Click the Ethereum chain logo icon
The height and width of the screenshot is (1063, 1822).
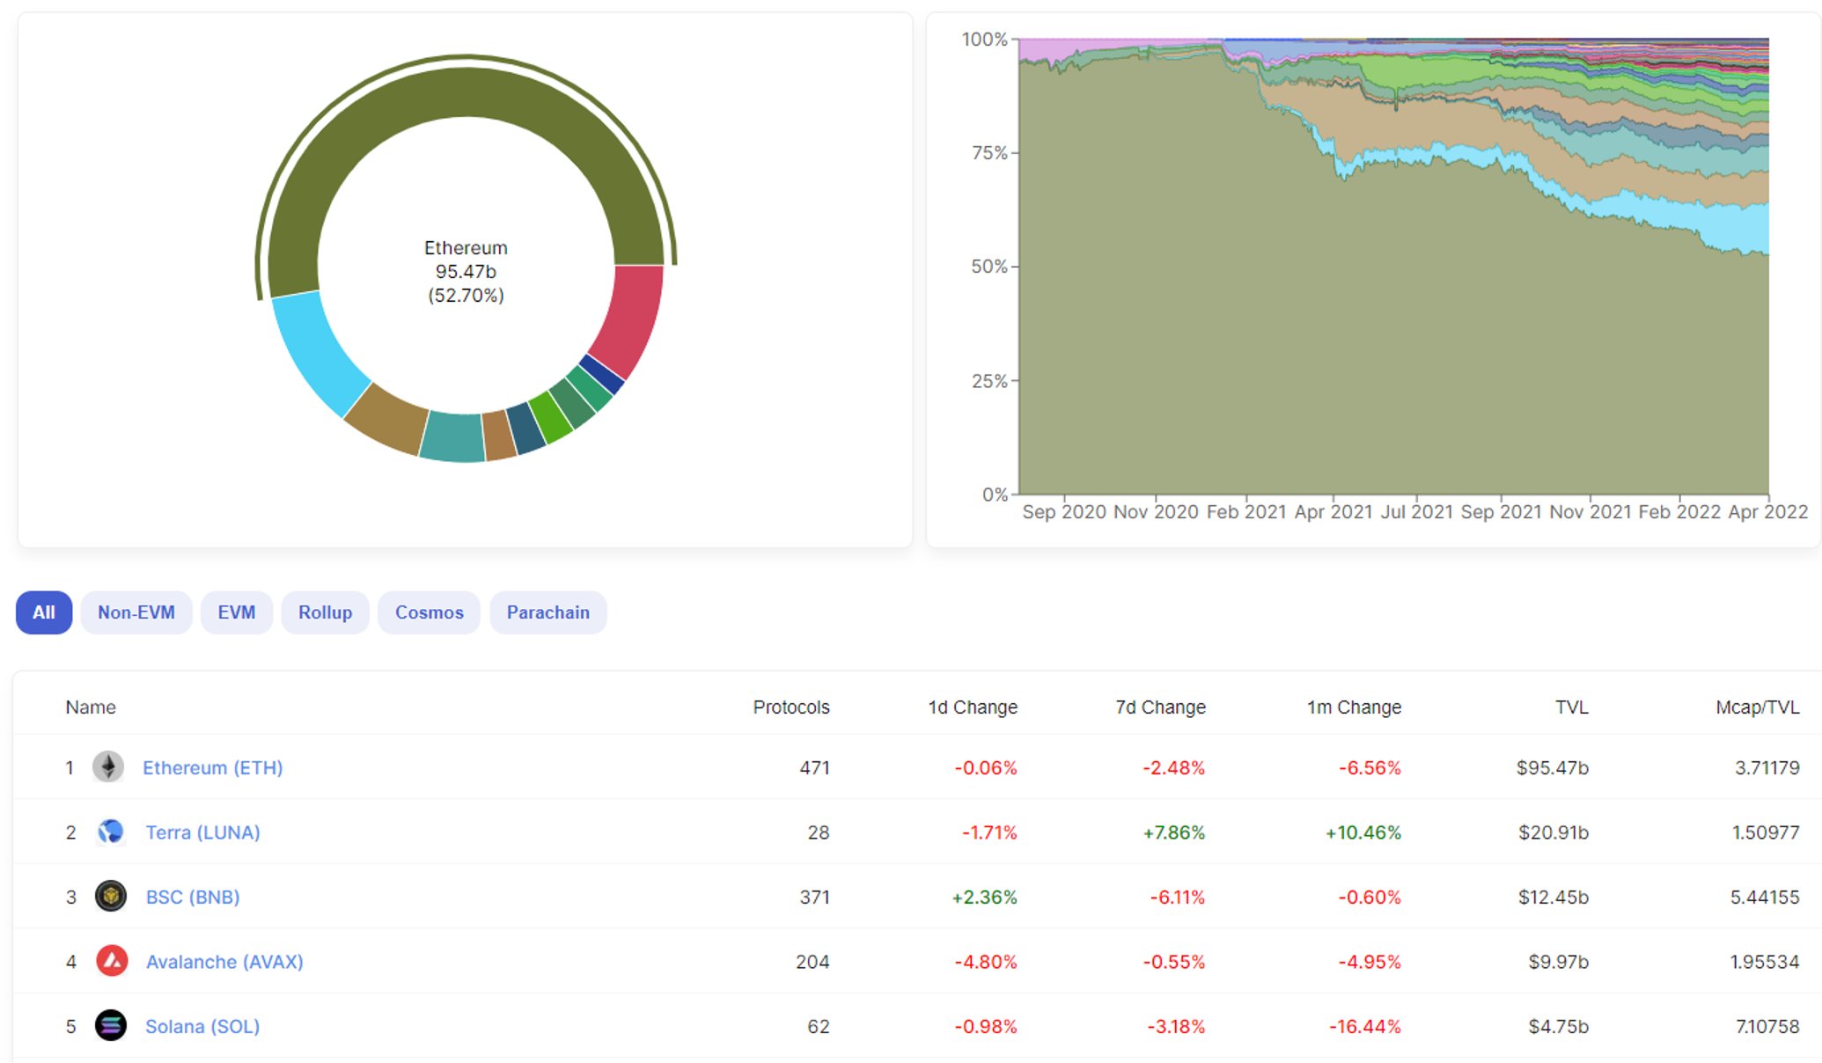(x=108, y=767)
